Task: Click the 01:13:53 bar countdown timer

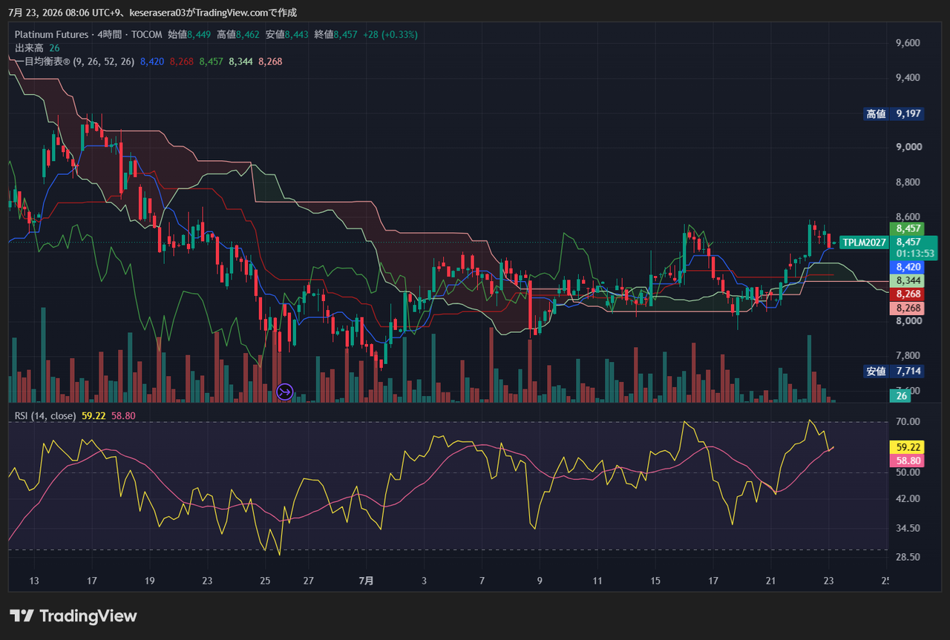Action: (x=914, y=254)
